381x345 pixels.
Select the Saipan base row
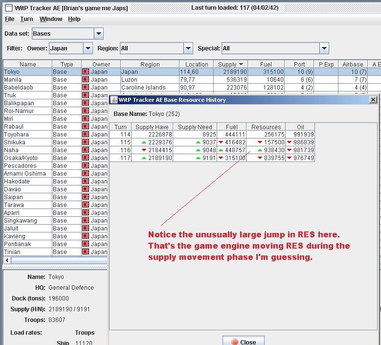click(55, 197)
